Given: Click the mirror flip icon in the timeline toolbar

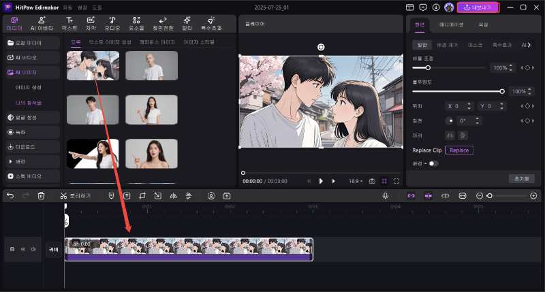Looking at the screenshot, I should 173,196.
